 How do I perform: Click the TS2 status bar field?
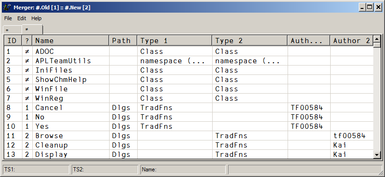coord(105,170)
